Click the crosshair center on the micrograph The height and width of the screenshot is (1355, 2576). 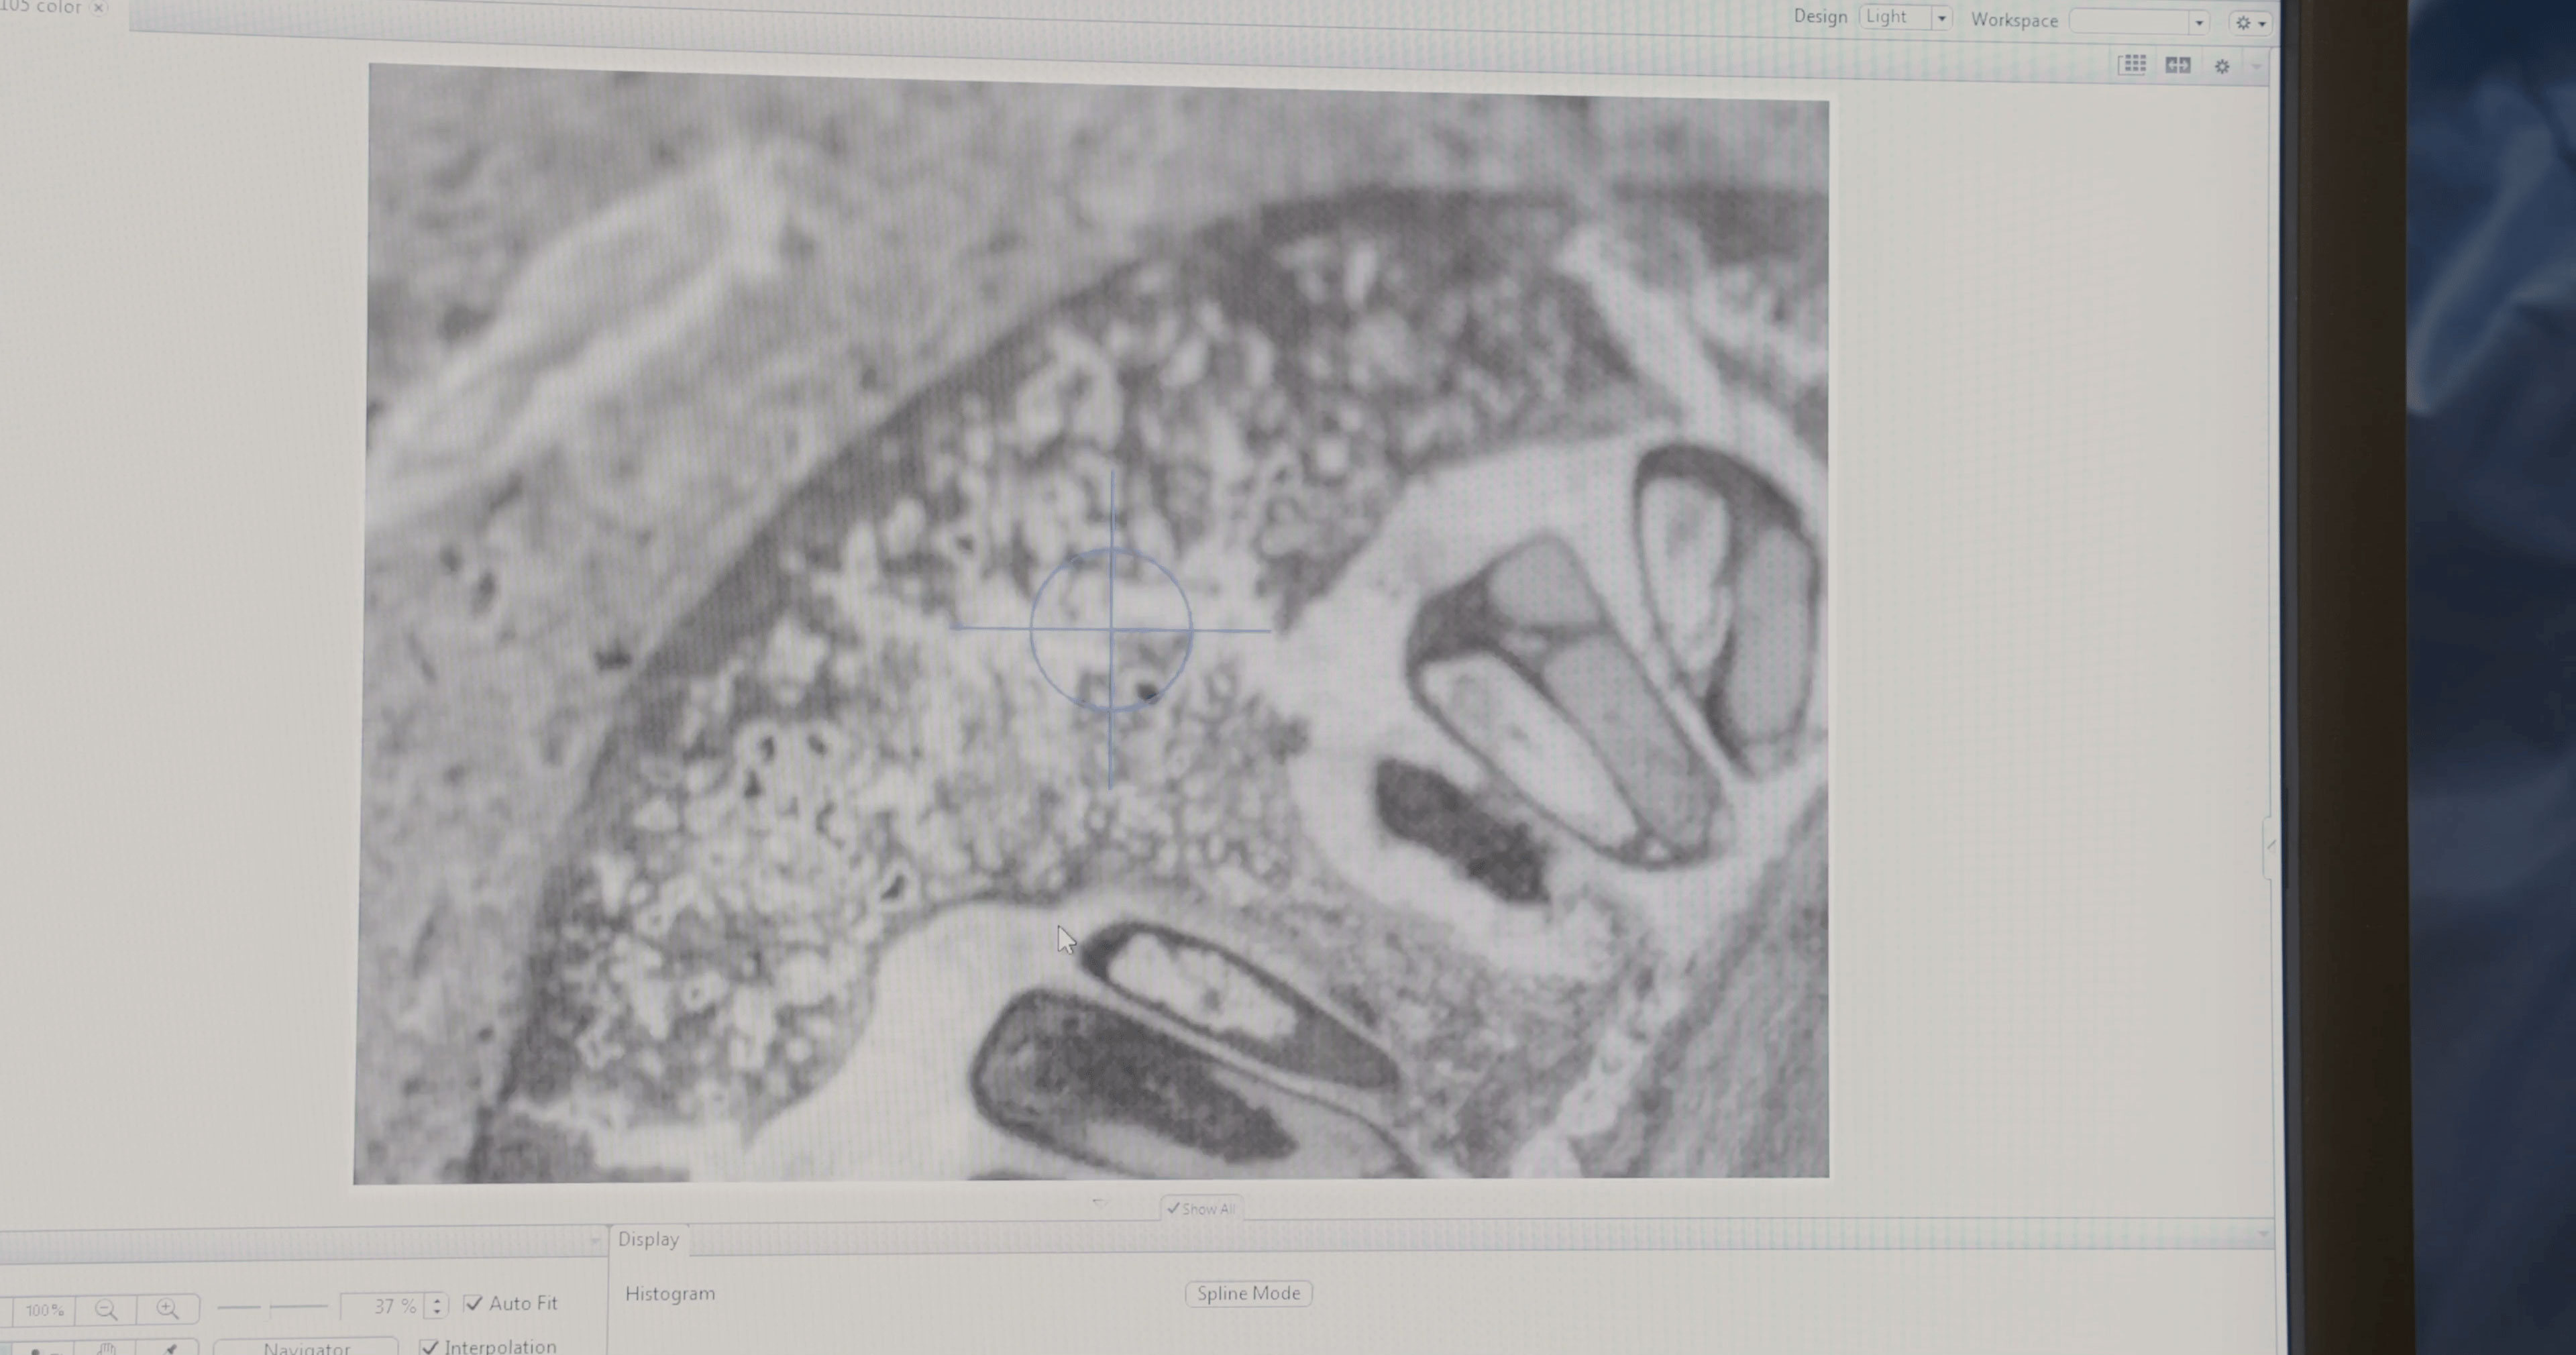click(1111, 629)
